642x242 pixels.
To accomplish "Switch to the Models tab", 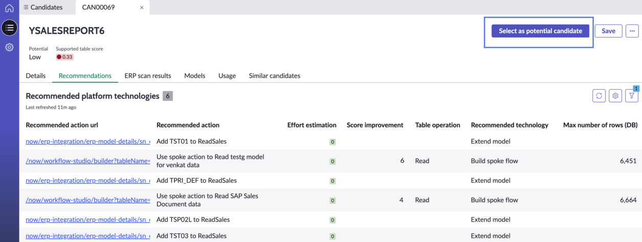I will point(195,75).
